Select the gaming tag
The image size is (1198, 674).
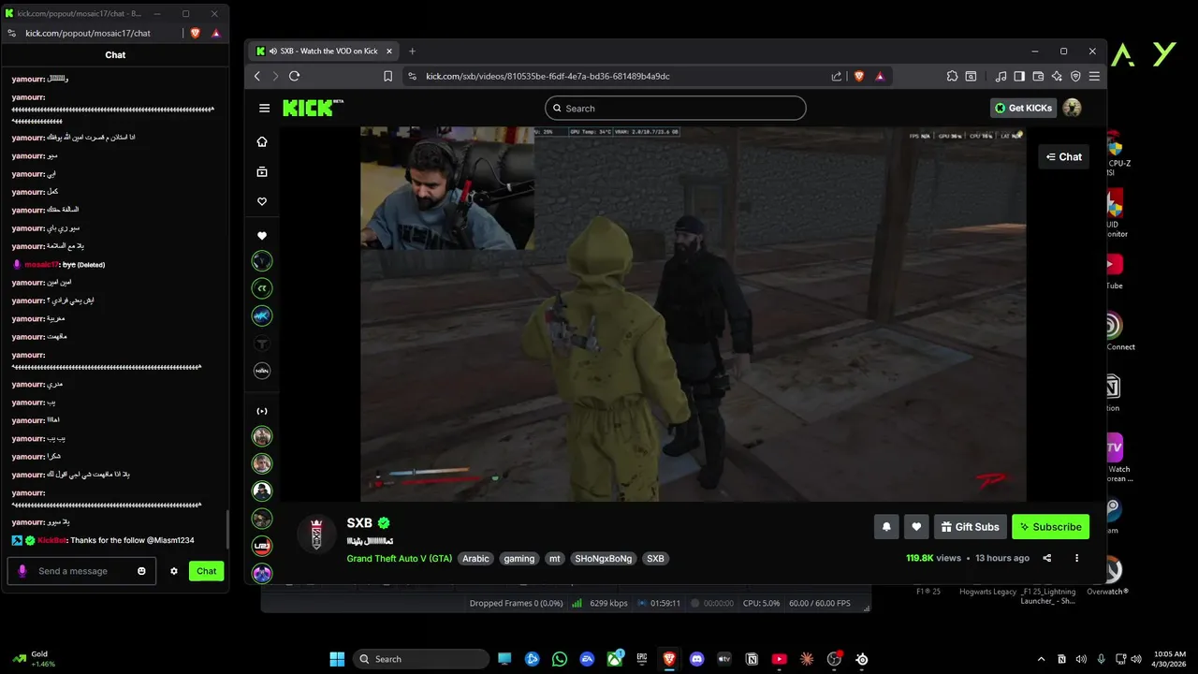click(x=519, y=559)
